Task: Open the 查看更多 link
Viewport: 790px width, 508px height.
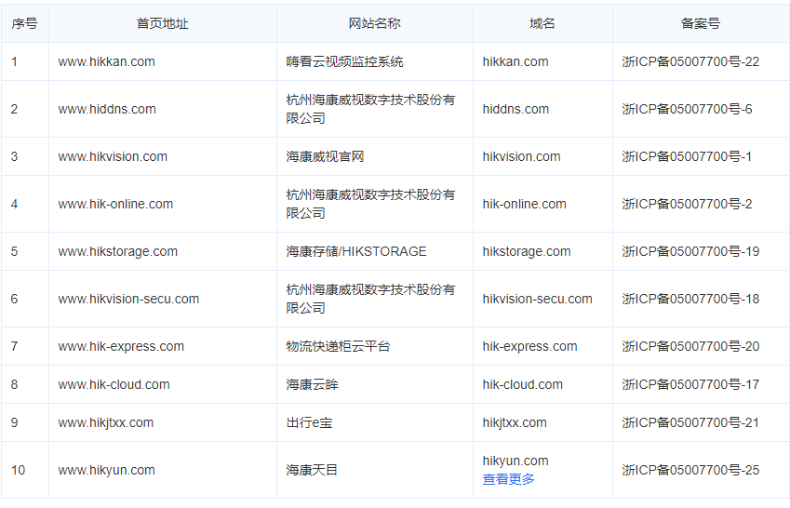Action: 508,479
